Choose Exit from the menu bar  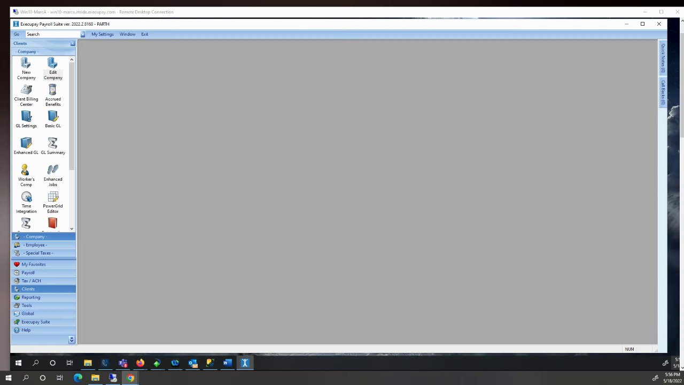(x=145, y=34)
